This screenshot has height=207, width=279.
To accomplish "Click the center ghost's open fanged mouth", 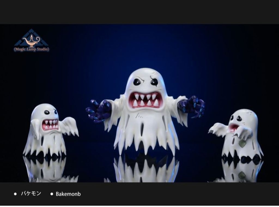I will 146,100.
